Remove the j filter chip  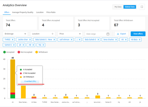pyautogui.click(x=79, y=40)
